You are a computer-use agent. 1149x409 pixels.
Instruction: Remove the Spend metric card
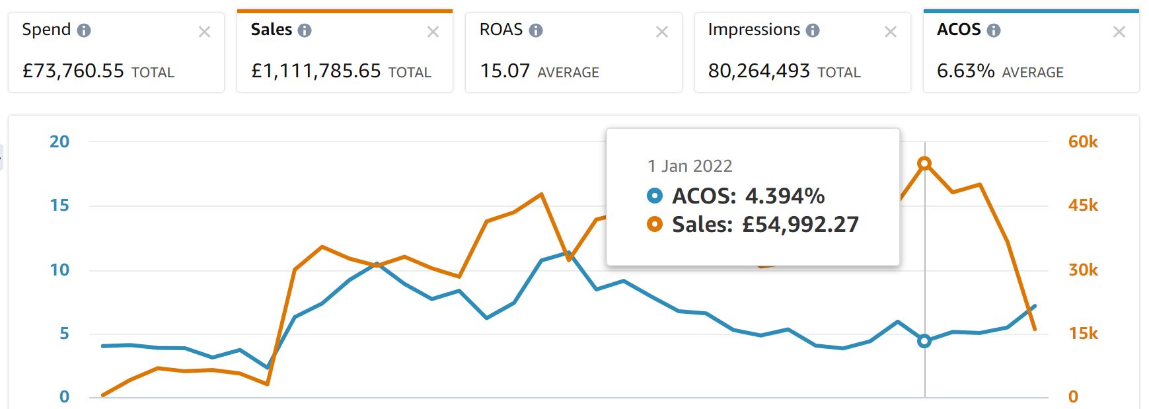click(x=204, y=32)
